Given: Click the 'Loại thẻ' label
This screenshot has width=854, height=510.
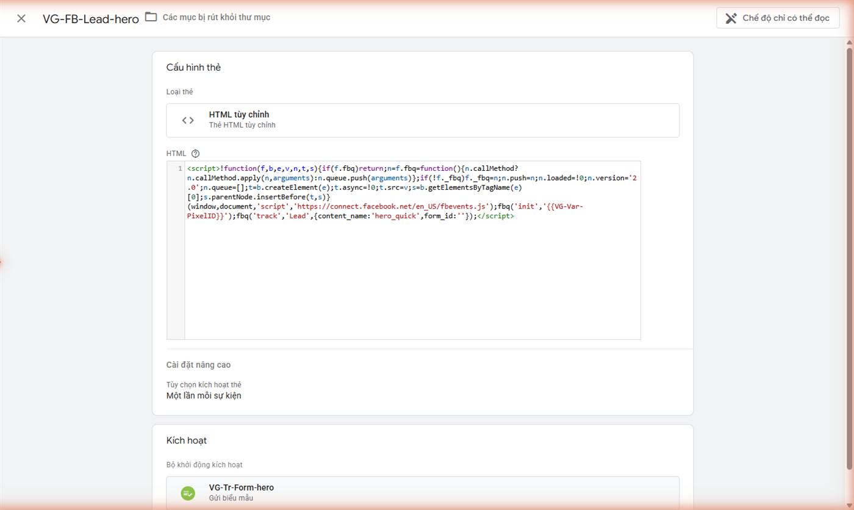Looking at the screenshot, I should pos(179,92).
